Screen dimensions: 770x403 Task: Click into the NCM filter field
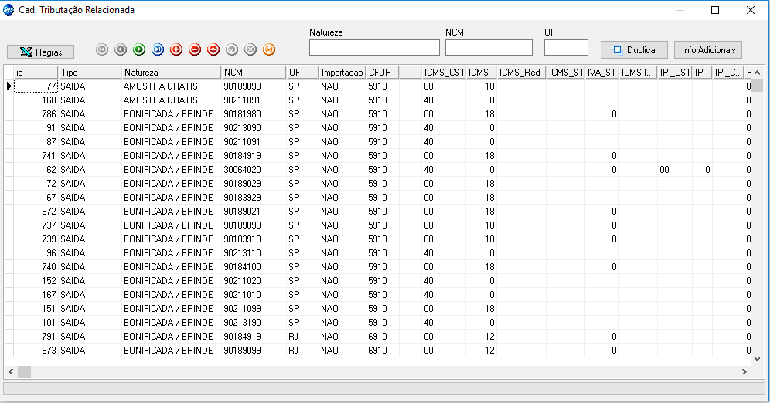(489, 48)
